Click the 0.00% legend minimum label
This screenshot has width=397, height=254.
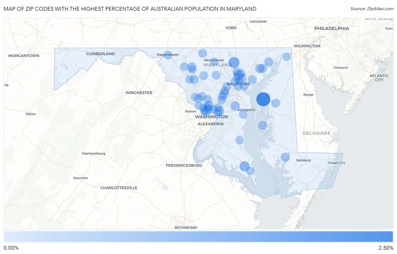pyautogui.click(x=11, y=248)
